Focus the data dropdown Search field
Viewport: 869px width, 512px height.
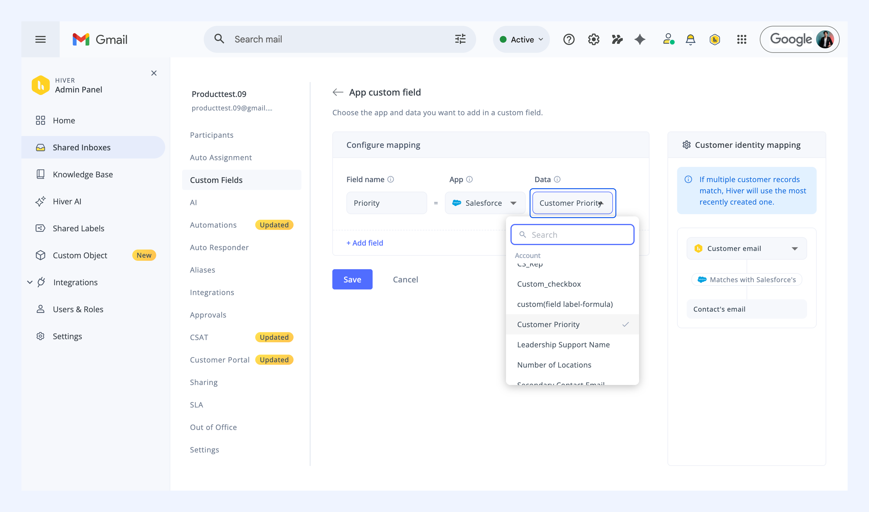coord(572,235)
